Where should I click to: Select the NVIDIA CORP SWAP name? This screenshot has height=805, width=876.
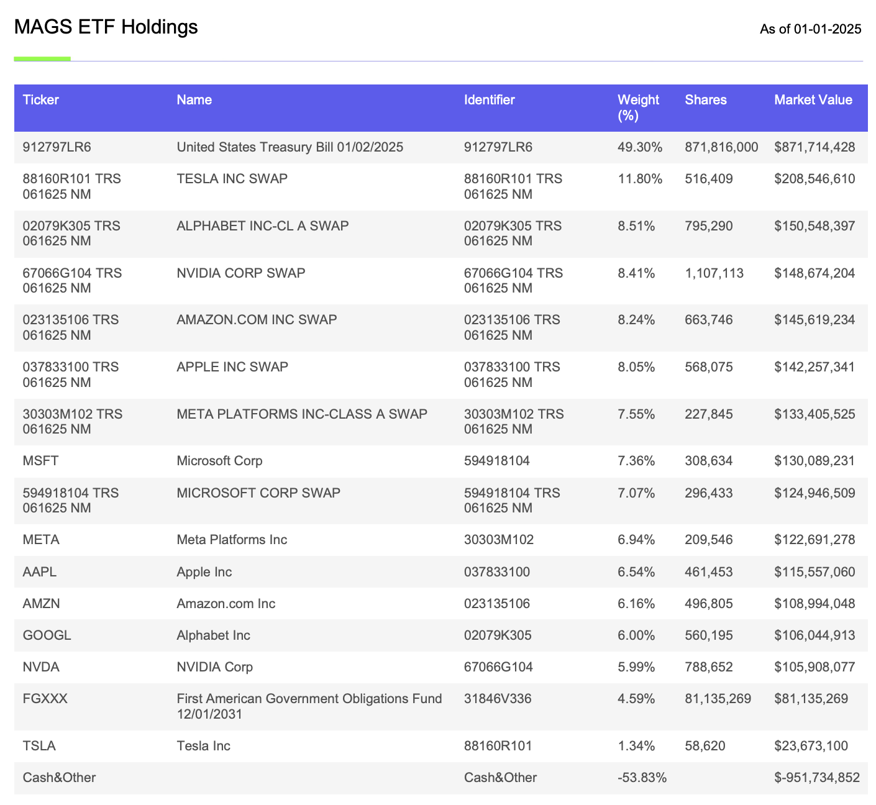(241, 273)
